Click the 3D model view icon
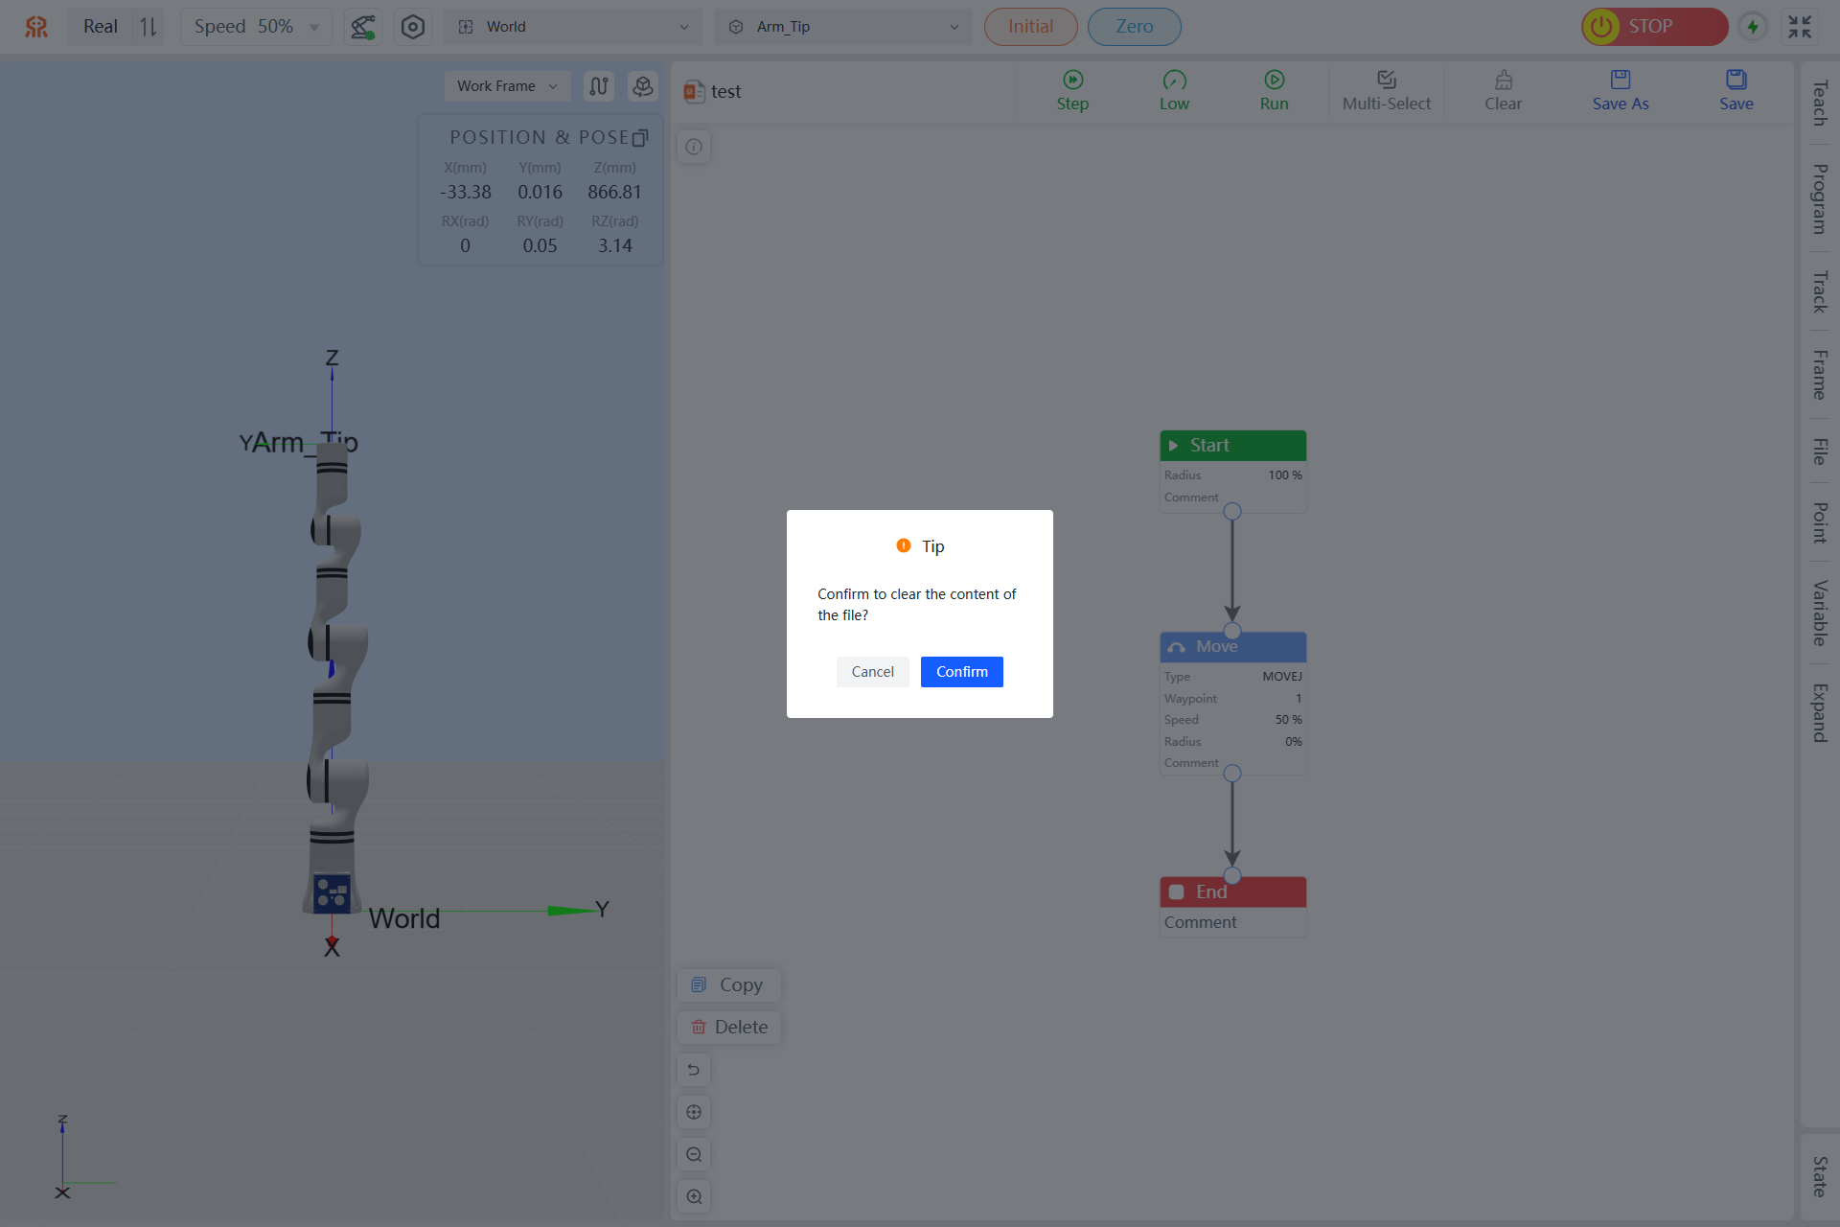Viewport: 1840px width, 1227px height. (x=643, y=86)
